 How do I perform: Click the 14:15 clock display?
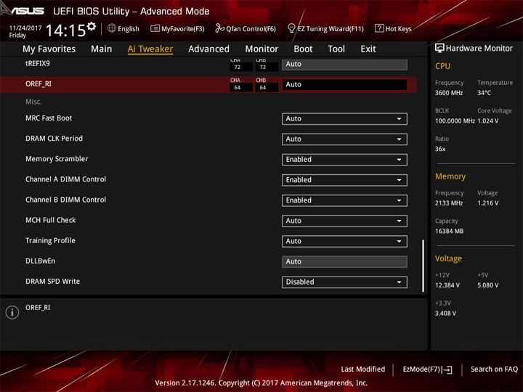pyautogui.click(x=65, y=30)
